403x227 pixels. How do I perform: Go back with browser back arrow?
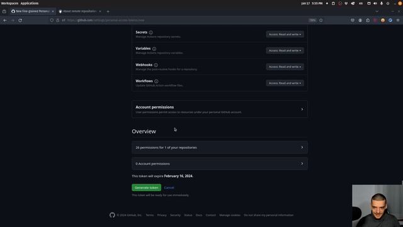(x=5, y=20)
